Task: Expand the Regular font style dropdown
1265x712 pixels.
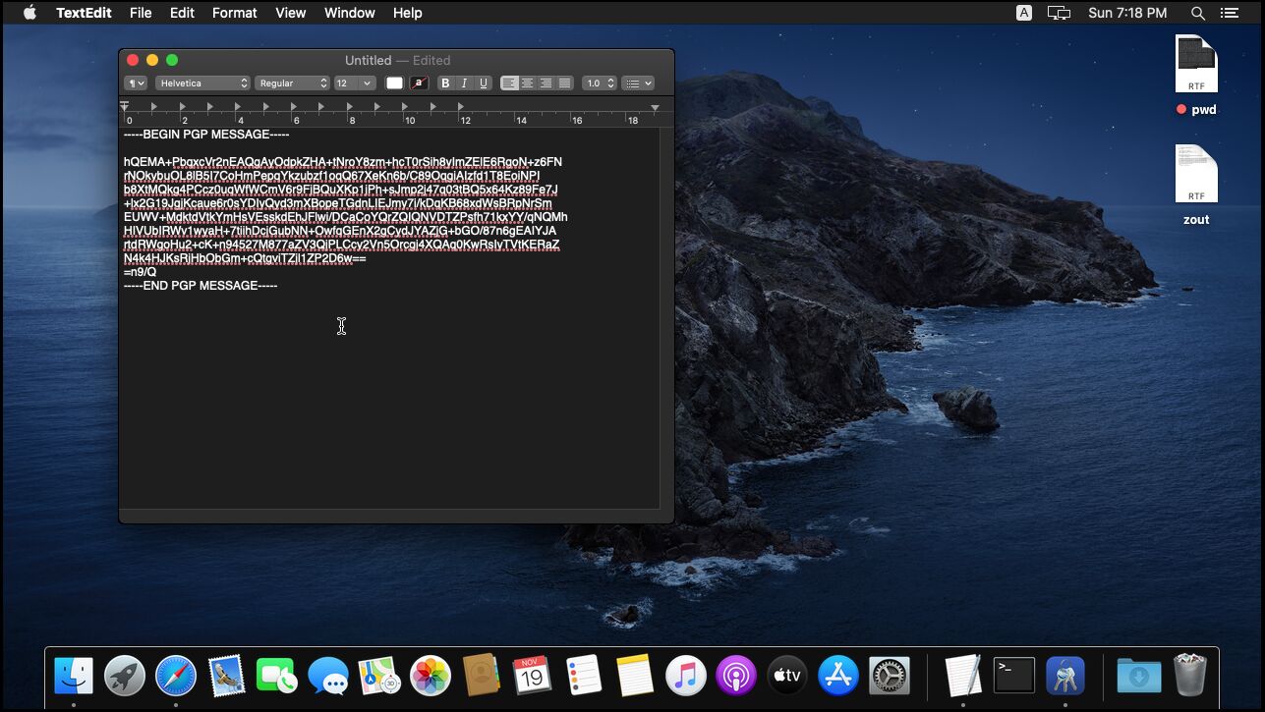Action: [292, 82]
